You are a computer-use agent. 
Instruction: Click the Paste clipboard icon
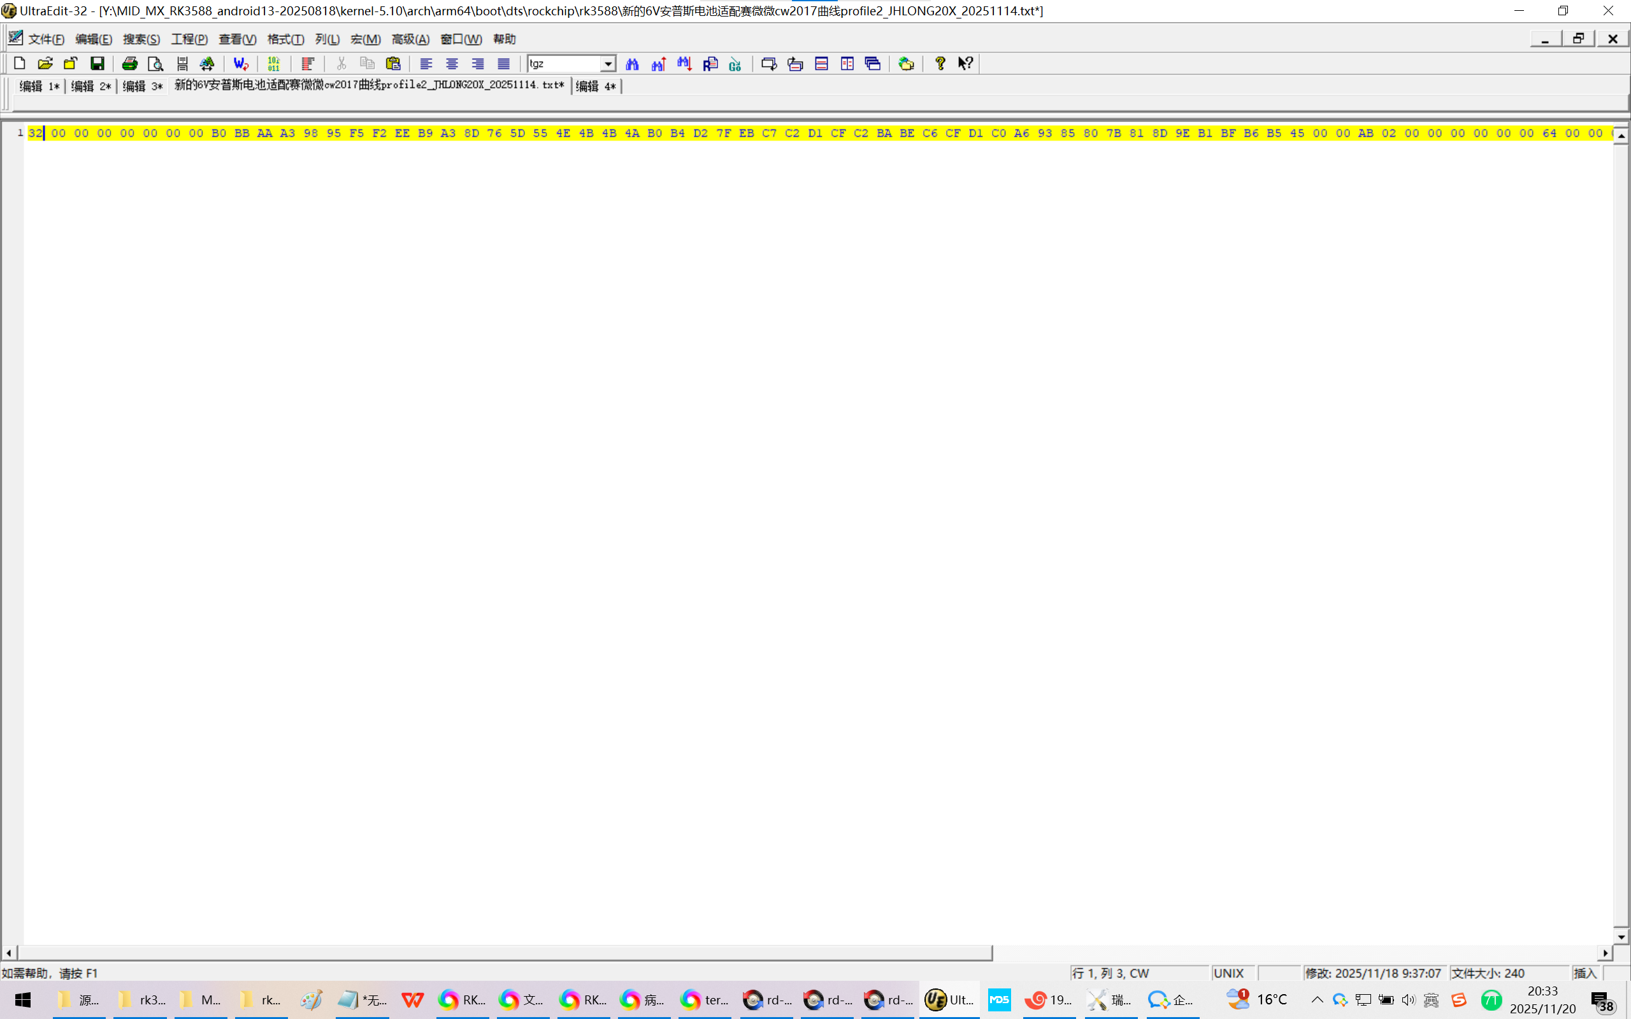point(393,63)
